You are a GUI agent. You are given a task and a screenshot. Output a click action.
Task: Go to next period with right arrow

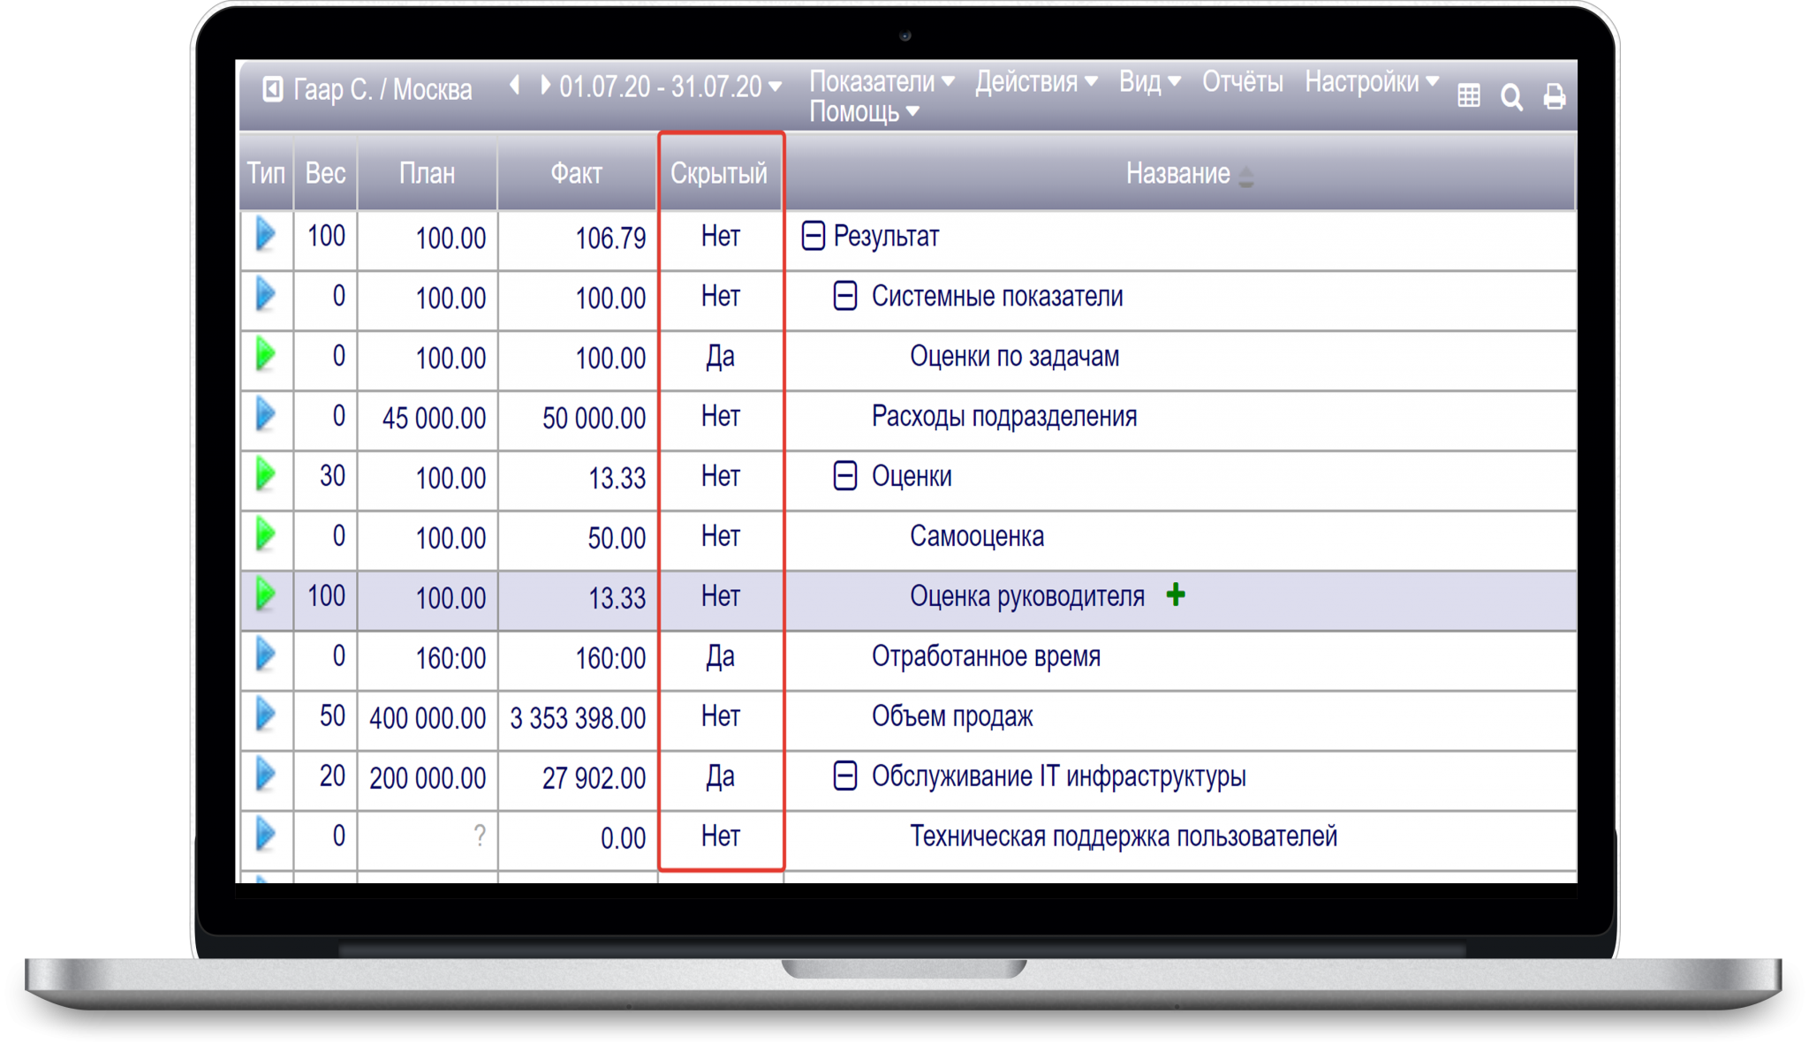tap(545, 86)
